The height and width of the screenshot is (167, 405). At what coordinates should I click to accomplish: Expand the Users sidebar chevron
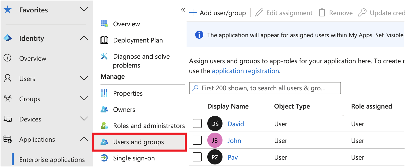tap(84, 78)
